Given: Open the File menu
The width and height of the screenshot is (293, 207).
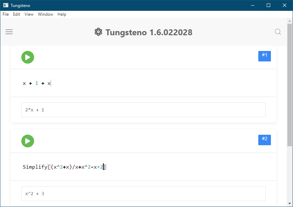Looking at the screenshot, I should (x=6, y=14).
